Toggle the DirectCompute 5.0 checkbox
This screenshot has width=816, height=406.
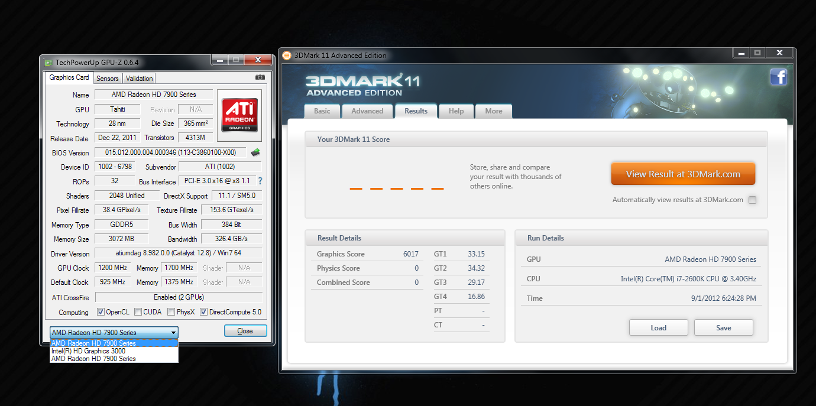tap(203, 312)
